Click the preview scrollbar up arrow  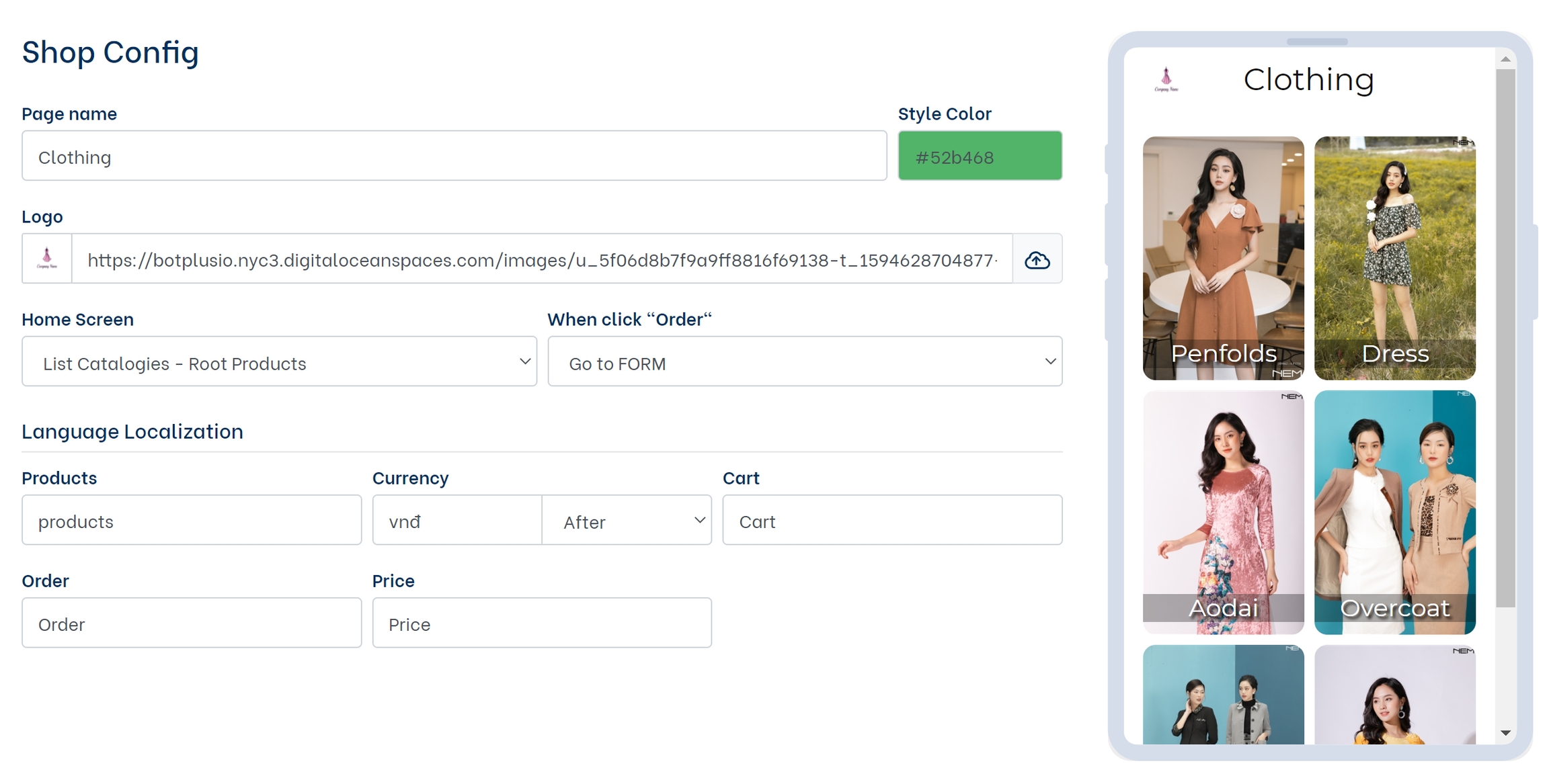[1505, 60]
